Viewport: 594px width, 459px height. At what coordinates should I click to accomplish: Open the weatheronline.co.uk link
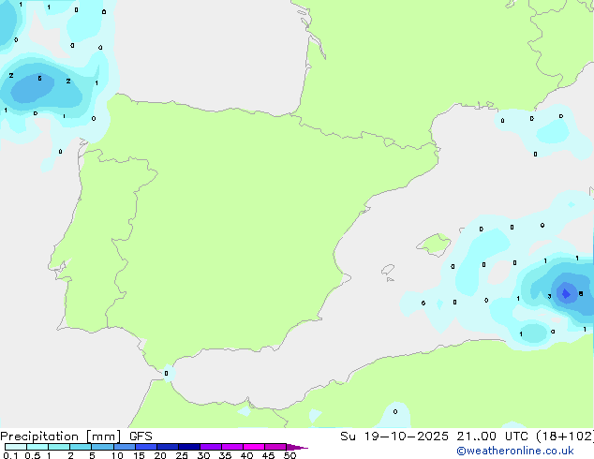click(514, 451)
